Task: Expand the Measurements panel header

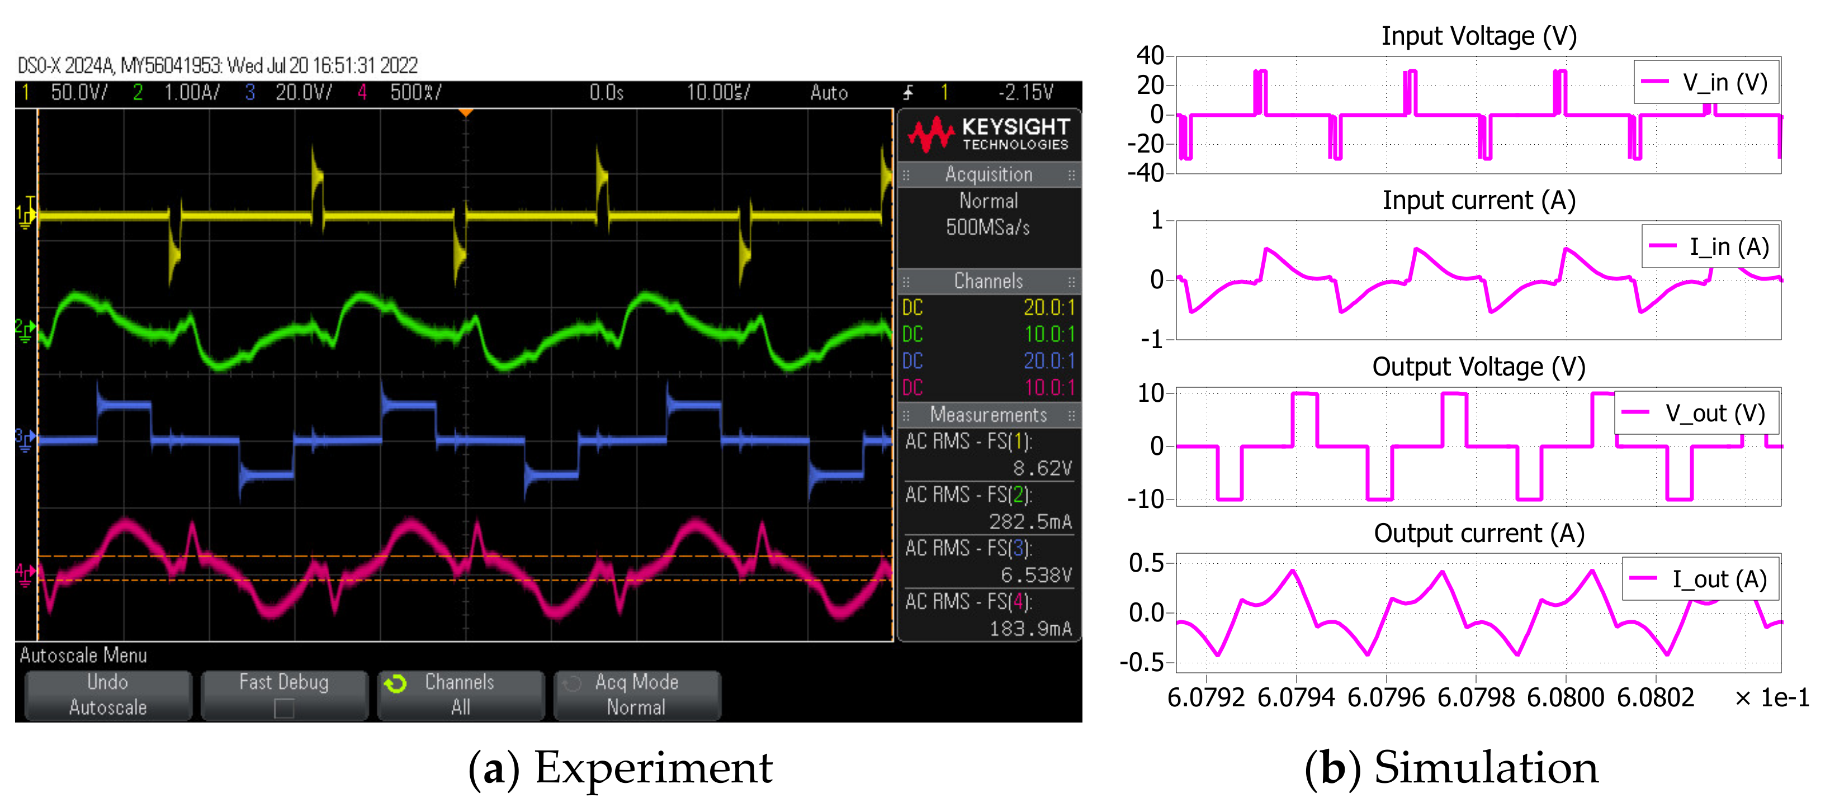Action: (989, 415)
